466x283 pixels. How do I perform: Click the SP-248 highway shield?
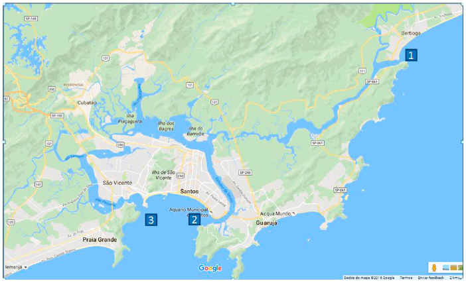245,172
